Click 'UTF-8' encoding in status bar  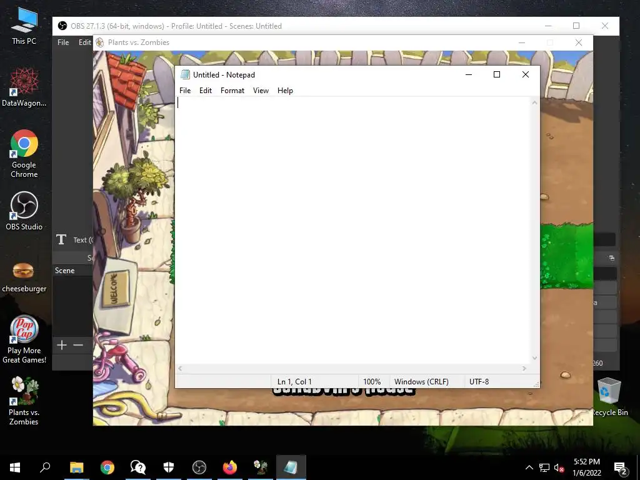pyautogui.click(x=479, y=382)
